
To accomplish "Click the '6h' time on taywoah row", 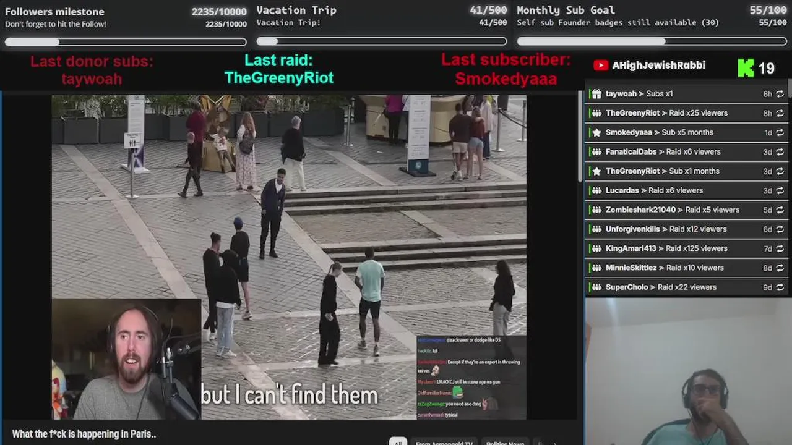I will pos(767,94).
